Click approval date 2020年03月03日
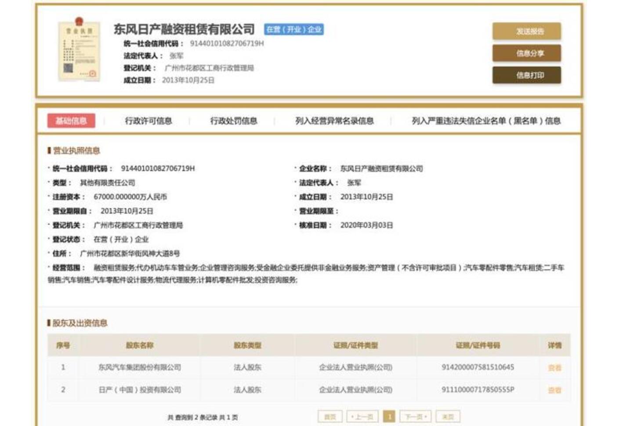Screen dimensions: 623x426 (x=366, y=226)
